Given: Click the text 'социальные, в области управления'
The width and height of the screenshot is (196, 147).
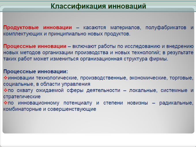Looking at the screenshot, I should coord(47,84).
